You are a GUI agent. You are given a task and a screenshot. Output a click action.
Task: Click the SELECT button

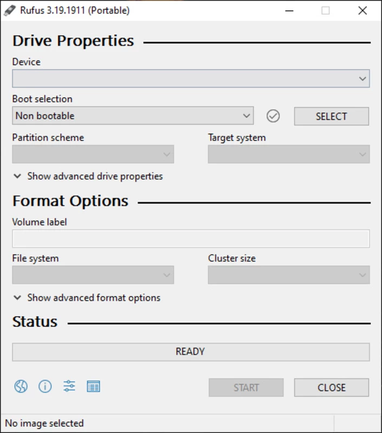[332, 116]
